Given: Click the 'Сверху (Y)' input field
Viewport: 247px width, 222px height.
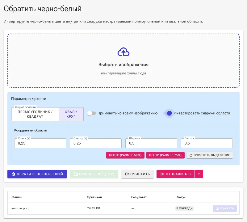Looking at the screenshot, I should (96, 143).
